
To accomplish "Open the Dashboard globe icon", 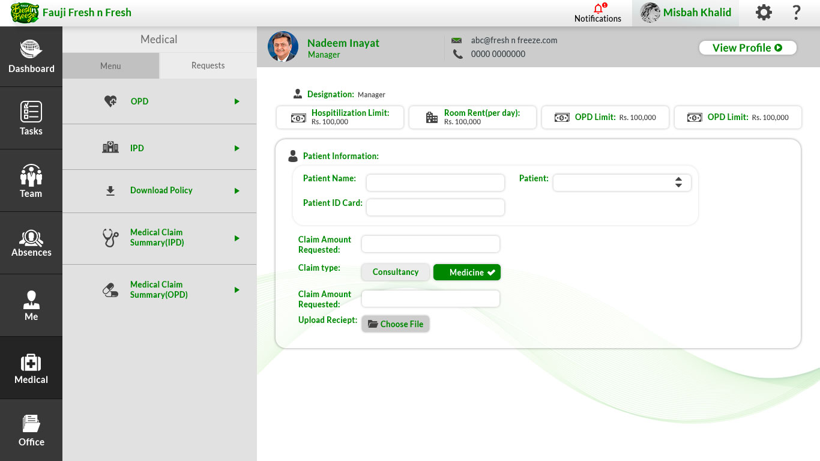I will [31, 50].
